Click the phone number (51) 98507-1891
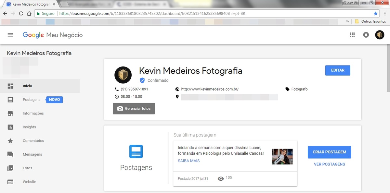The width and height of the screenshot is (390, 193). coord(134,89)
